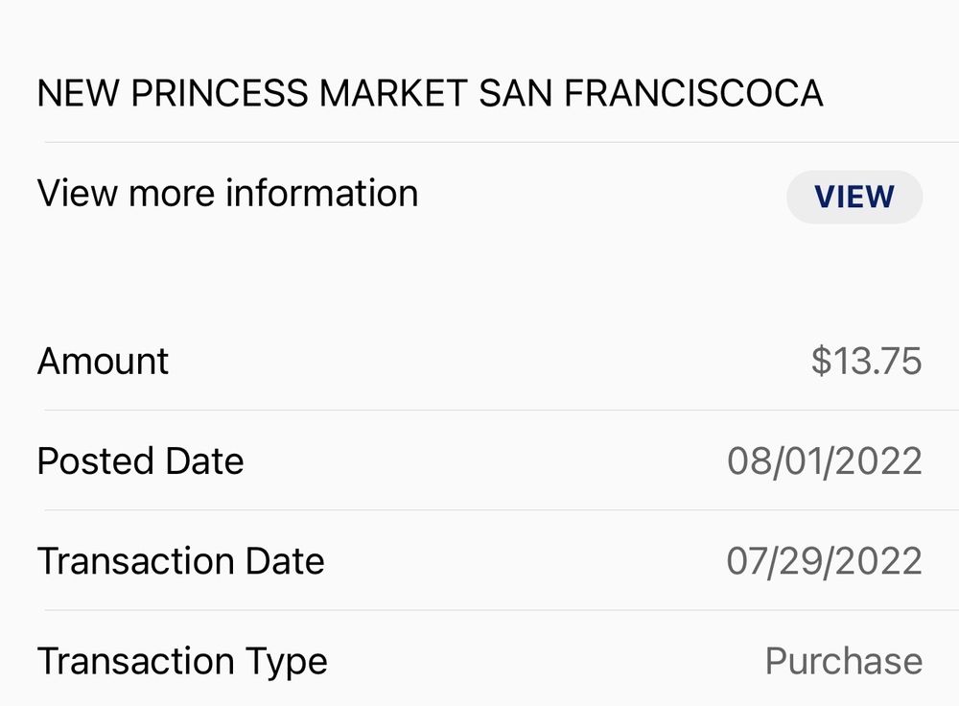Click the word MARKET in merchant name
This screenshot has width=959, height=706.
tap(393, 93)
